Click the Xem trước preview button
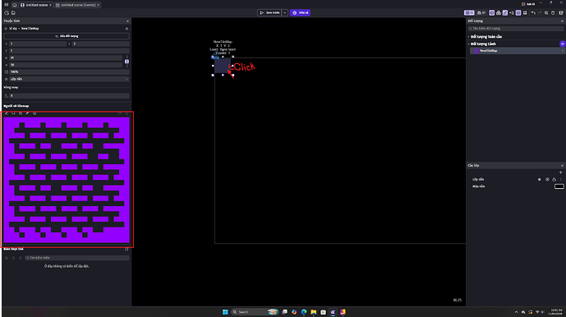Screen dimensions: 566x317 click(x=269, y=12)
